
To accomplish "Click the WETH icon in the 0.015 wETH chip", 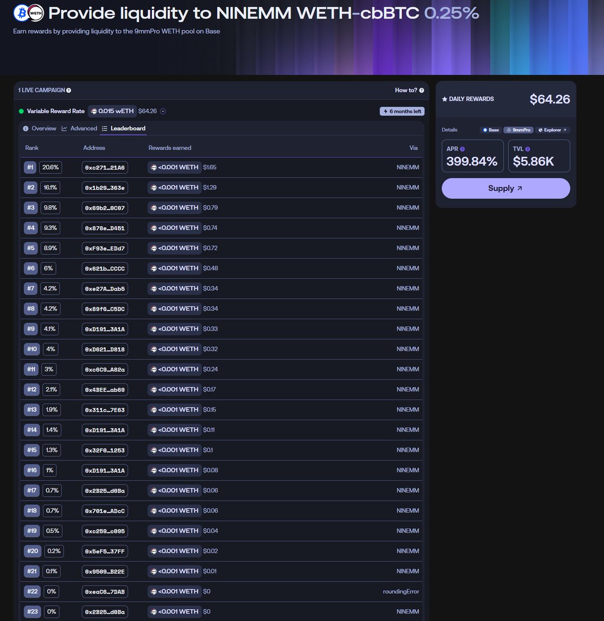I will pyautogui.click(x=94, y=111).
